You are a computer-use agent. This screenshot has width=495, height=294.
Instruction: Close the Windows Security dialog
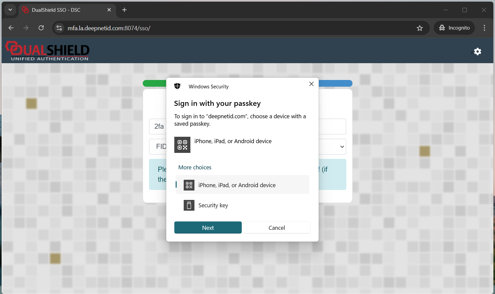(x=311, y=84)
